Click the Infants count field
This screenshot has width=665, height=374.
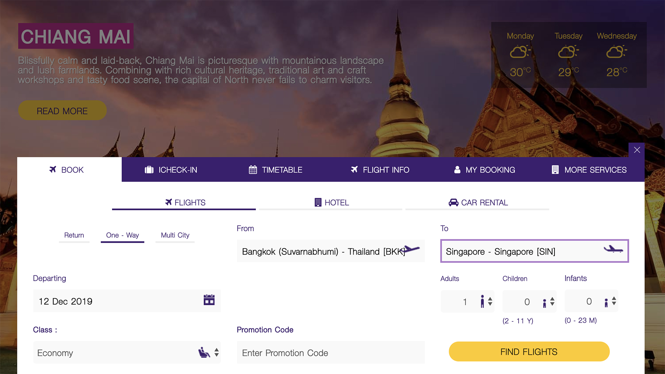(591, 301)
